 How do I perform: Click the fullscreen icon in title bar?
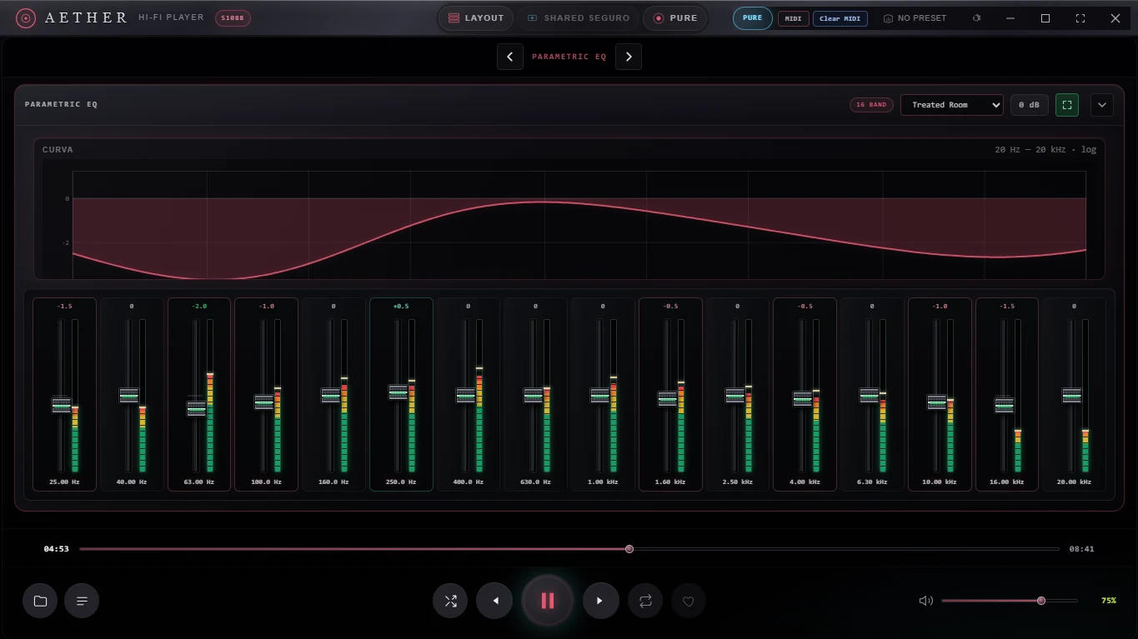(x=1080, y=18)
